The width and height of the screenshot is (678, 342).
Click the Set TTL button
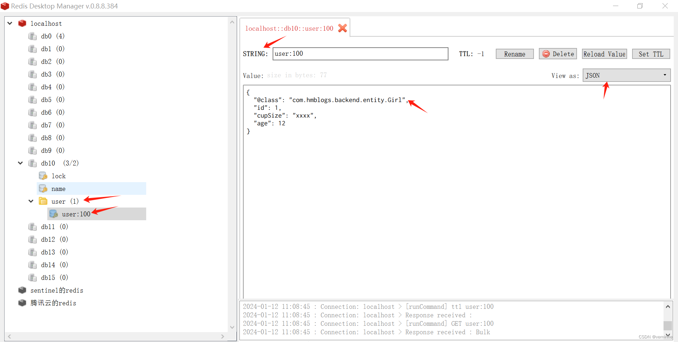651,54
